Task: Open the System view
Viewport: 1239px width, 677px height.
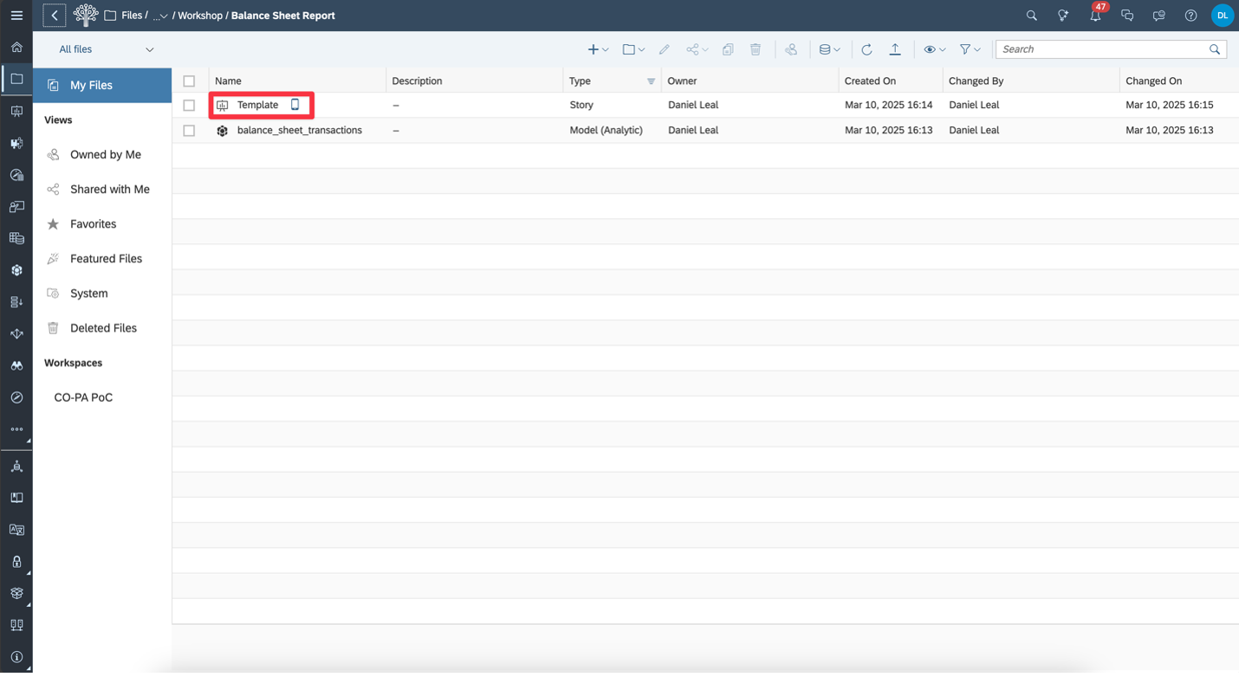Action: coord(88,293)
